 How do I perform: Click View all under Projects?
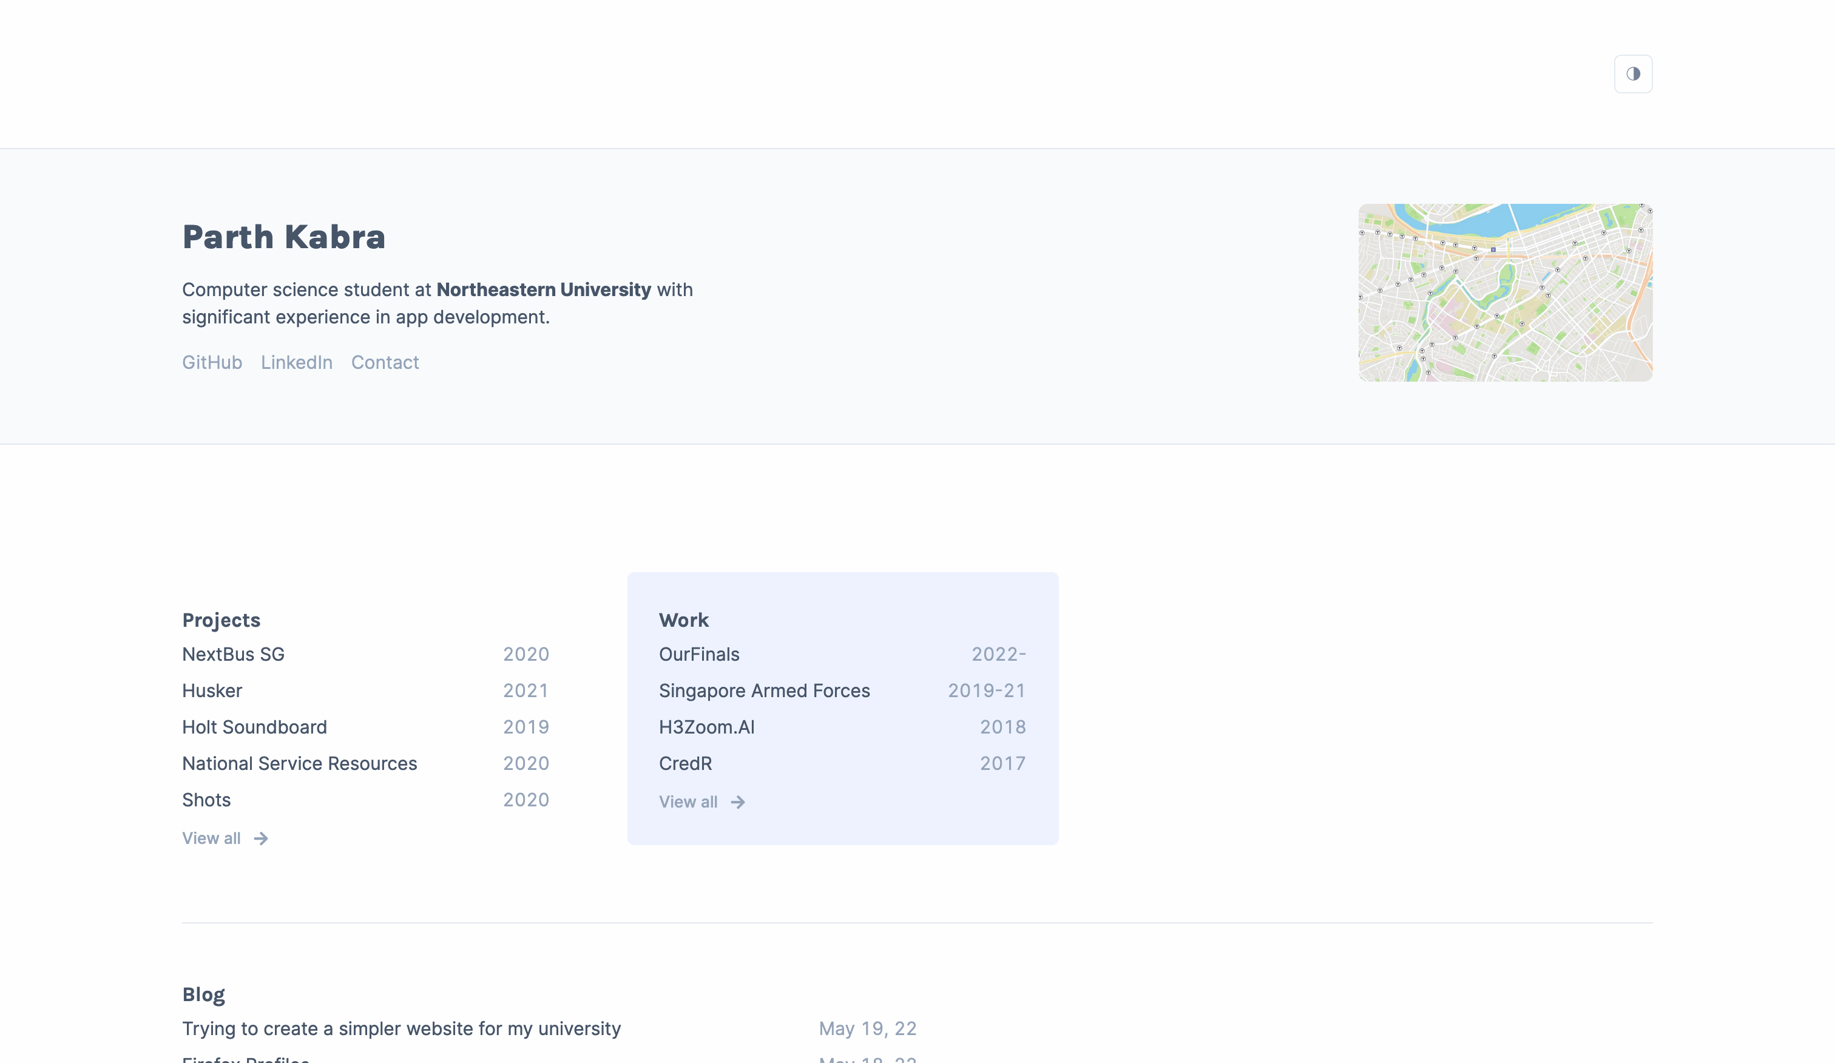(211, 839)
